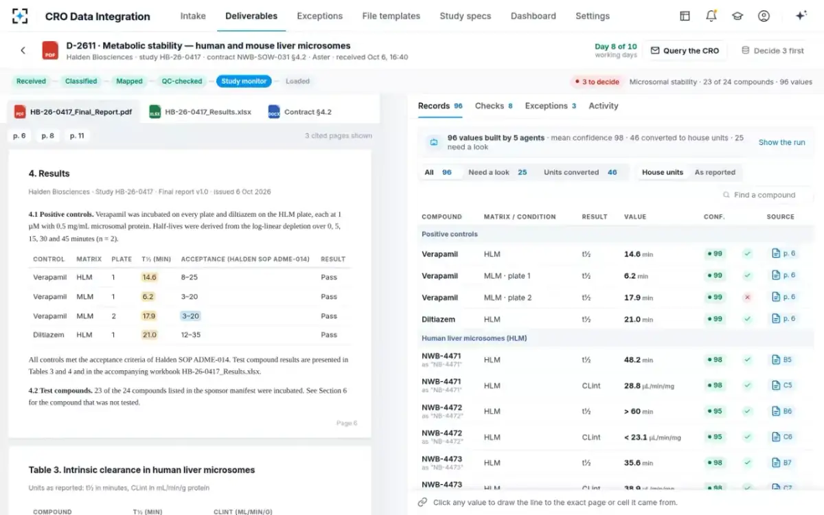The height and width of the screenshot is (515, 824).
Task: Open Settings in top navigation
Action: tap(593, 16)
